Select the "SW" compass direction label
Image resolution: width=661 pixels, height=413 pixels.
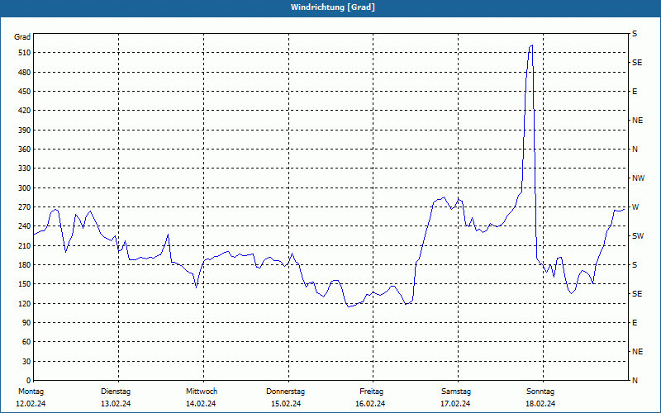(637, 236)
